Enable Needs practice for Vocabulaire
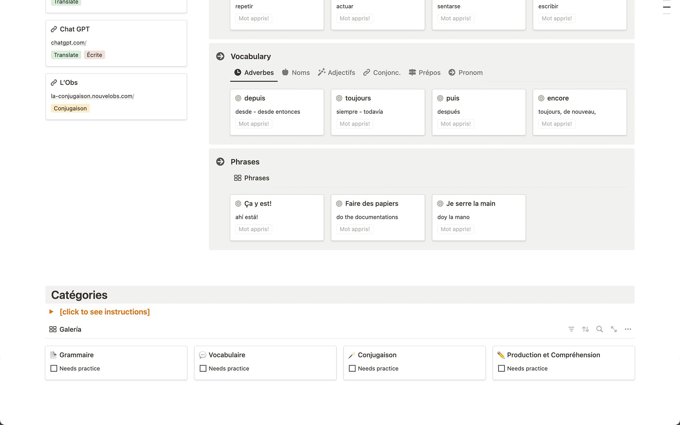Image resolution: width=680 pixels, height=425 pixels. pos(203,368)
